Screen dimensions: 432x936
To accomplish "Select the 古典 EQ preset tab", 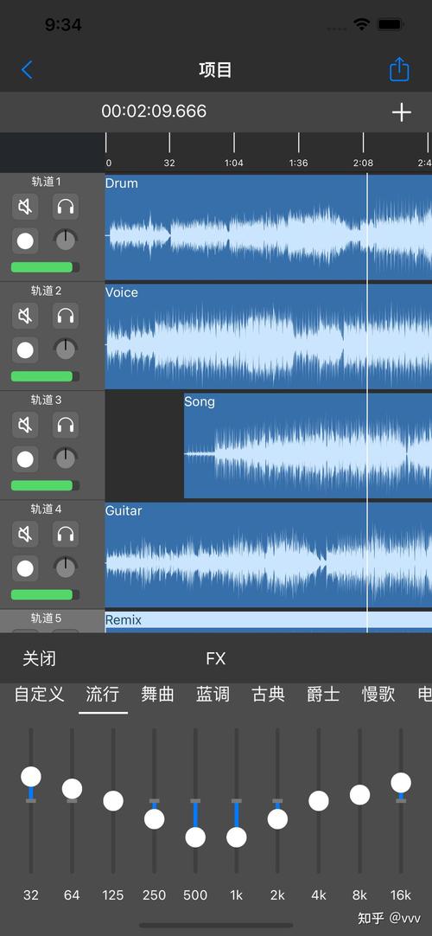I will point(268,695).
